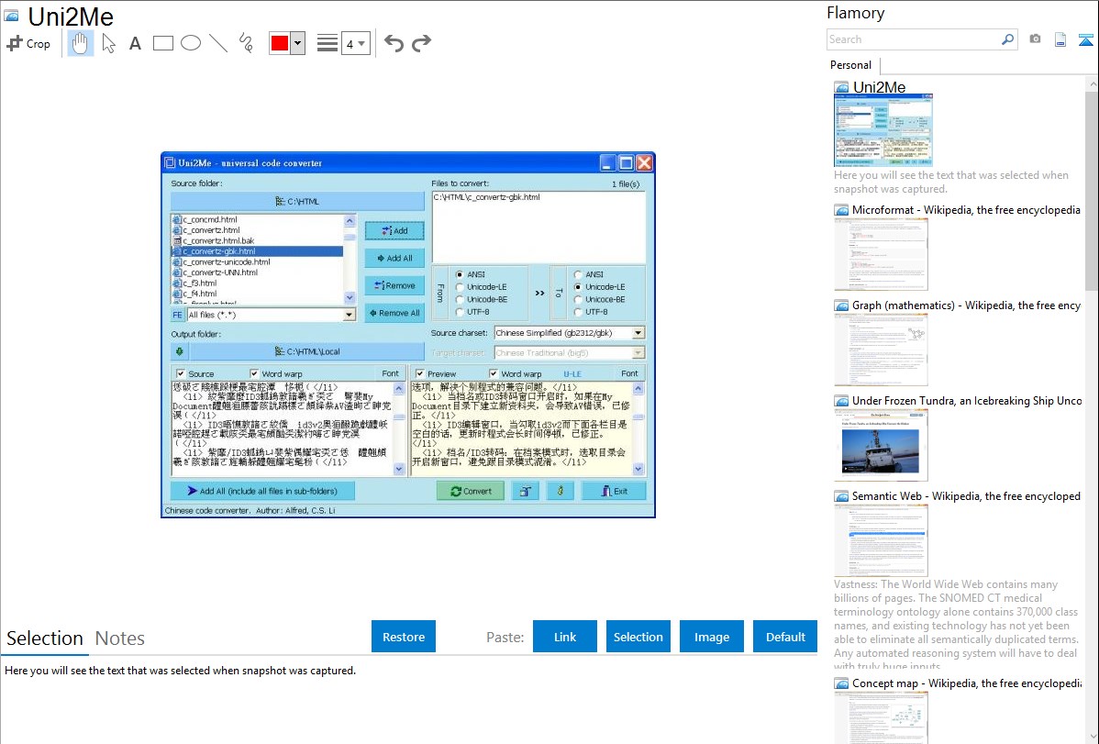
Task: Select the freehand scribble tool
Action: [x=246, y=43]
